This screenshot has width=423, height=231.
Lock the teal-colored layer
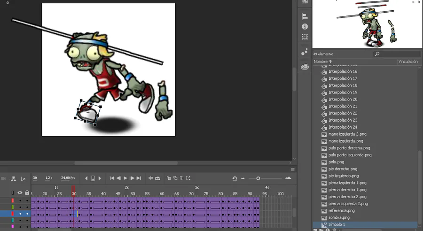coord(27,221)
